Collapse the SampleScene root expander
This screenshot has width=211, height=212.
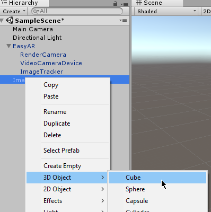[2, 21]
